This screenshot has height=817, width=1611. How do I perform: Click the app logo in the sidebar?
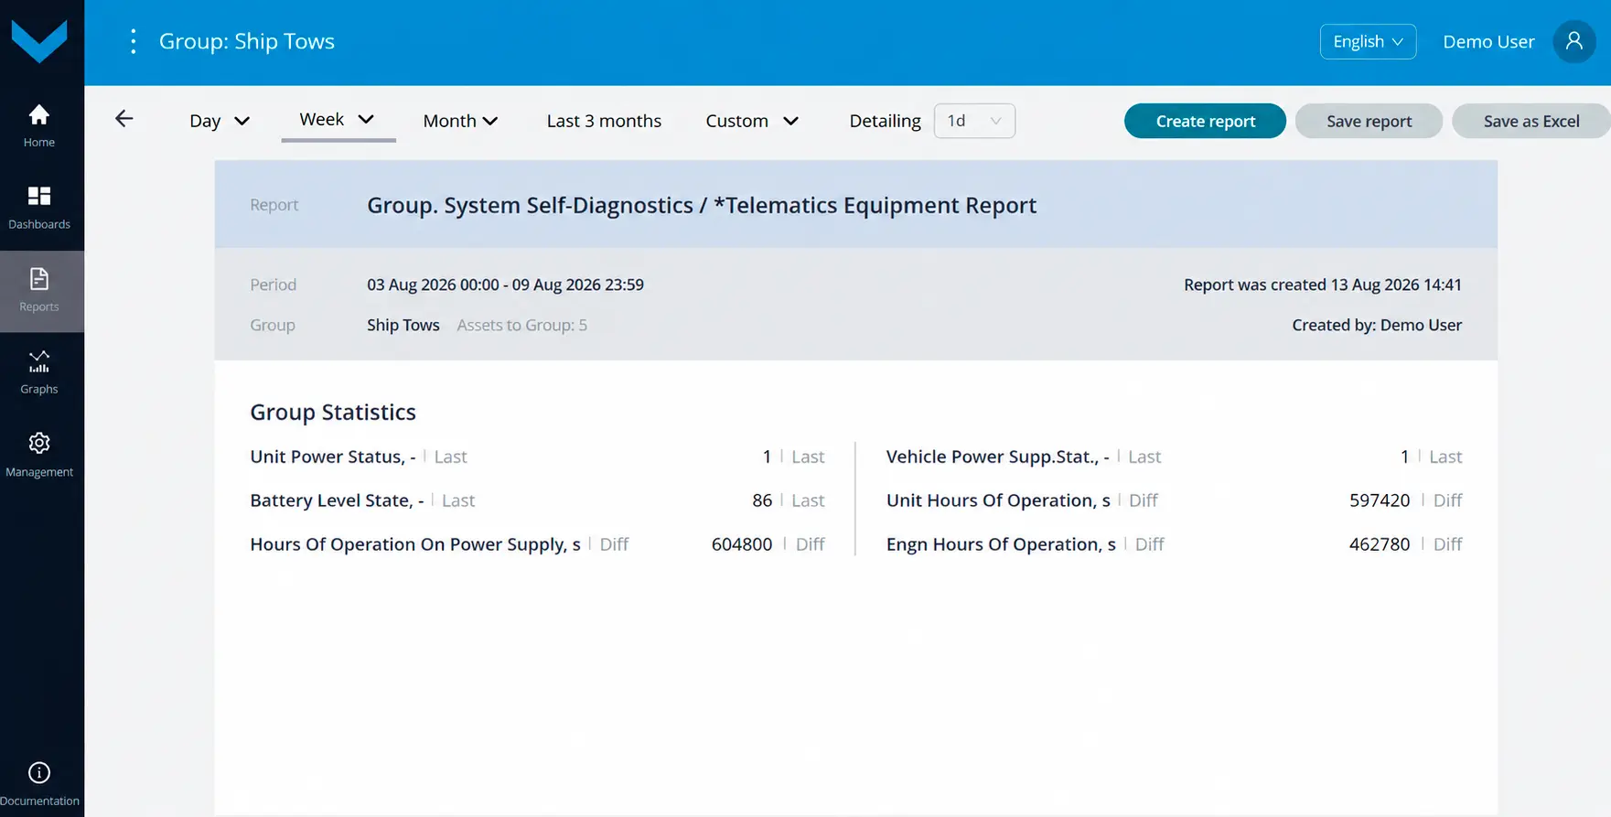(39, 41)
